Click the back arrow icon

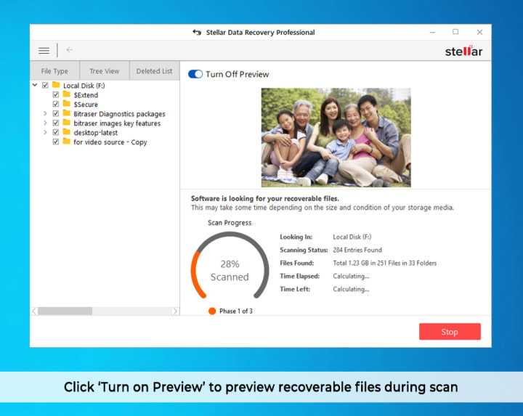[70, 50]
